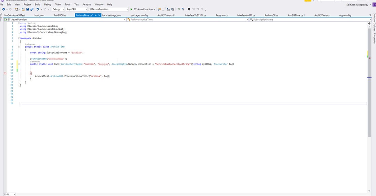Switch to the App.config tab
Screen dimensions: 376x196
[345, 15]
